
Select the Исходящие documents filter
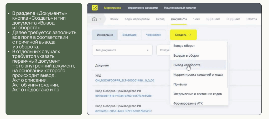(x=105, y=35)
